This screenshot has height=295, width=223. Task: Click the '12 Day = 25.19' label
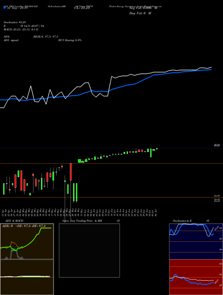tap(17, 8)
